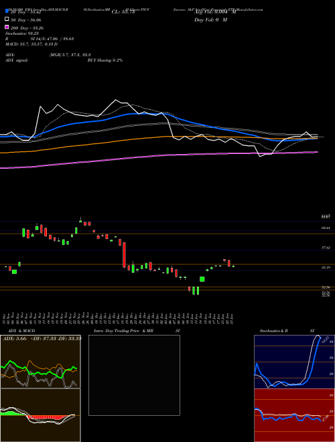Click the Stochastics value line
This screenshot has width=335, height=442.
click(22, 33)
